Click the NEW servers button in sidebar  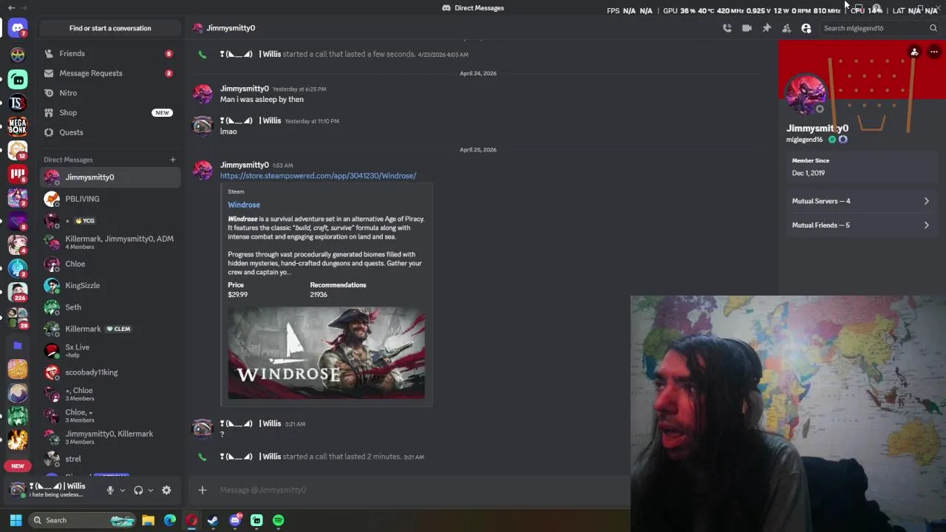(x=18, y=466)
